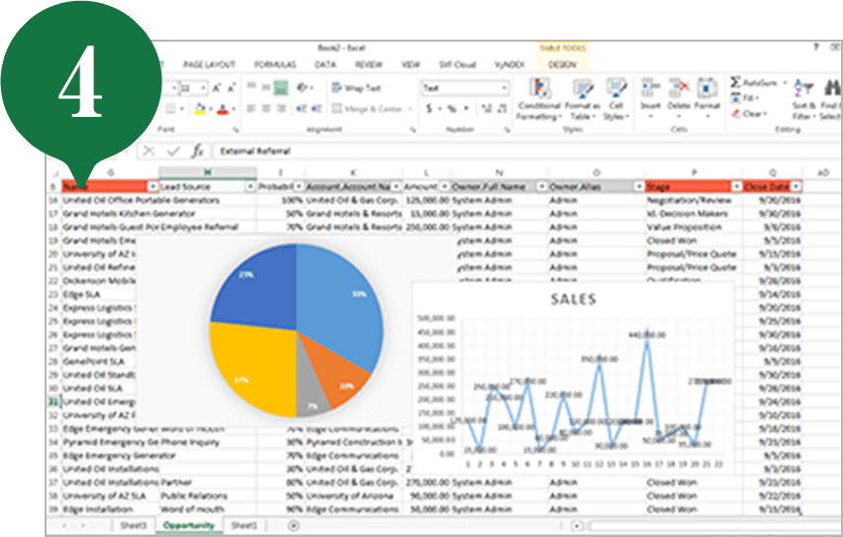Toggle Wrap Text
Viewport: 843px width, 537px height.
356,87
